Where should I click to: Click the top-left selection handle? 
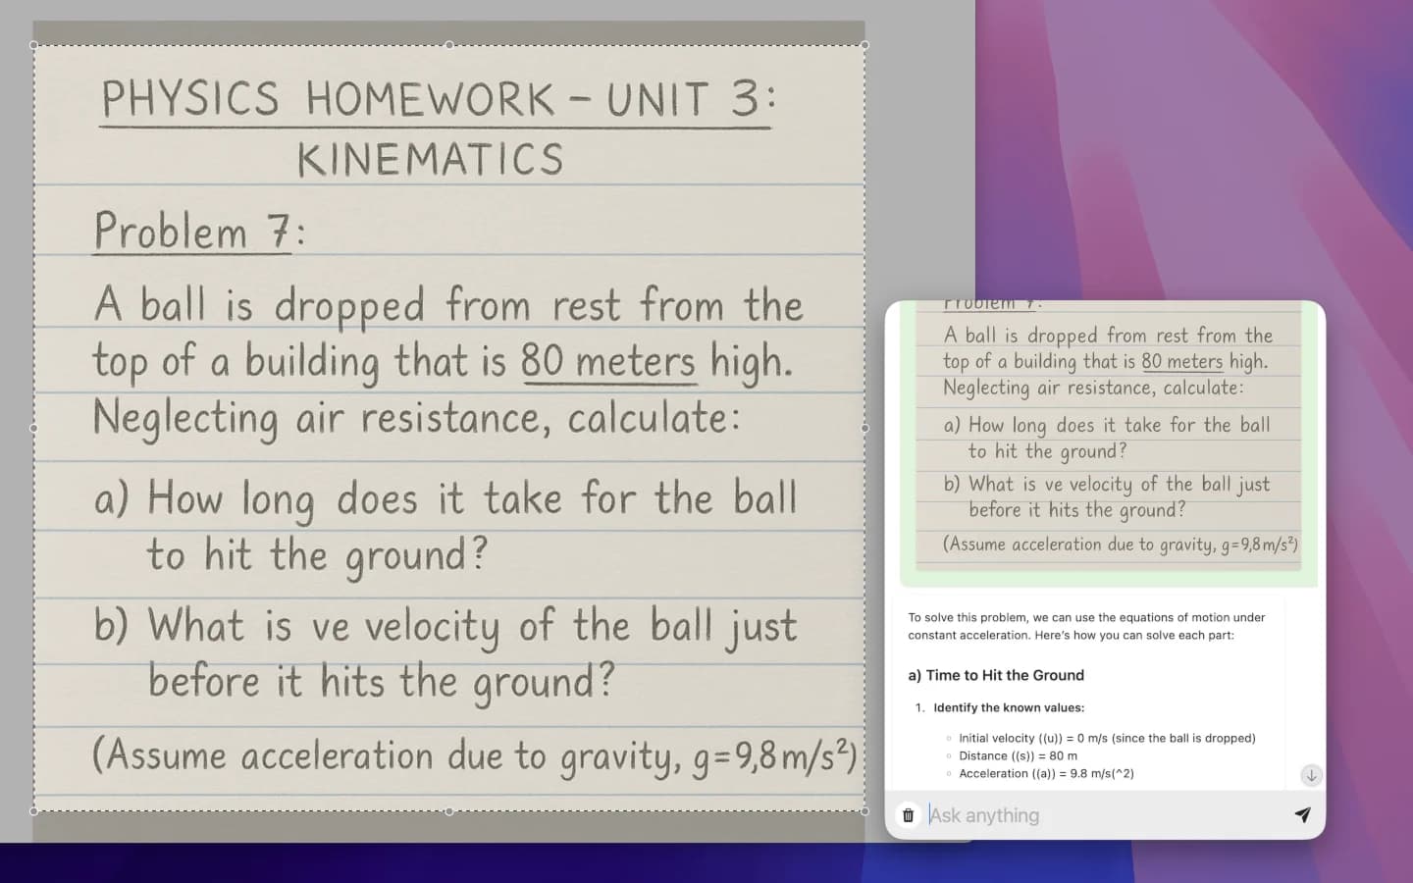pos(32,44)
